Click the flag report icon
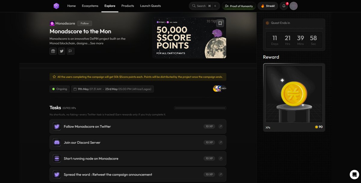Viewport: 361px width, 183px height. [x=70, y=51]
